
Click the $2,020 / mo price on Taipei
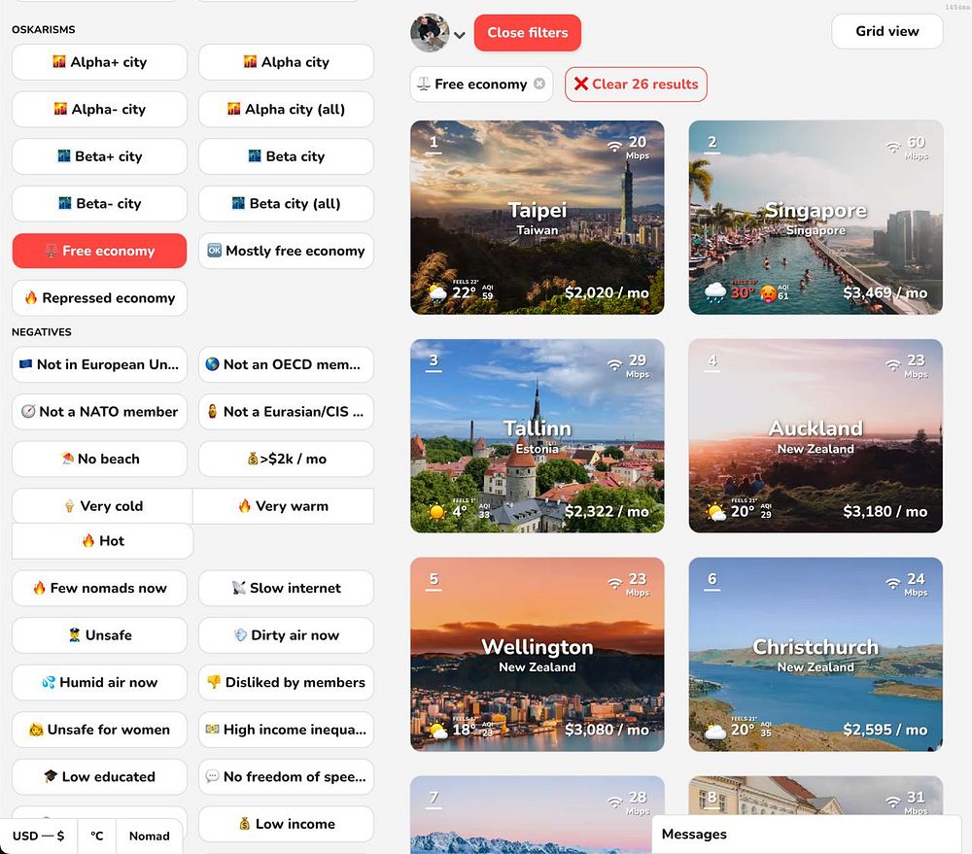pos(607,292)
